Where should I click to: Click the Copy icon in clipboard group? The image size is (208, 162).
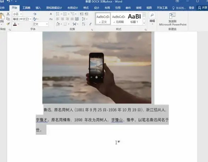[x=8, y=19]
